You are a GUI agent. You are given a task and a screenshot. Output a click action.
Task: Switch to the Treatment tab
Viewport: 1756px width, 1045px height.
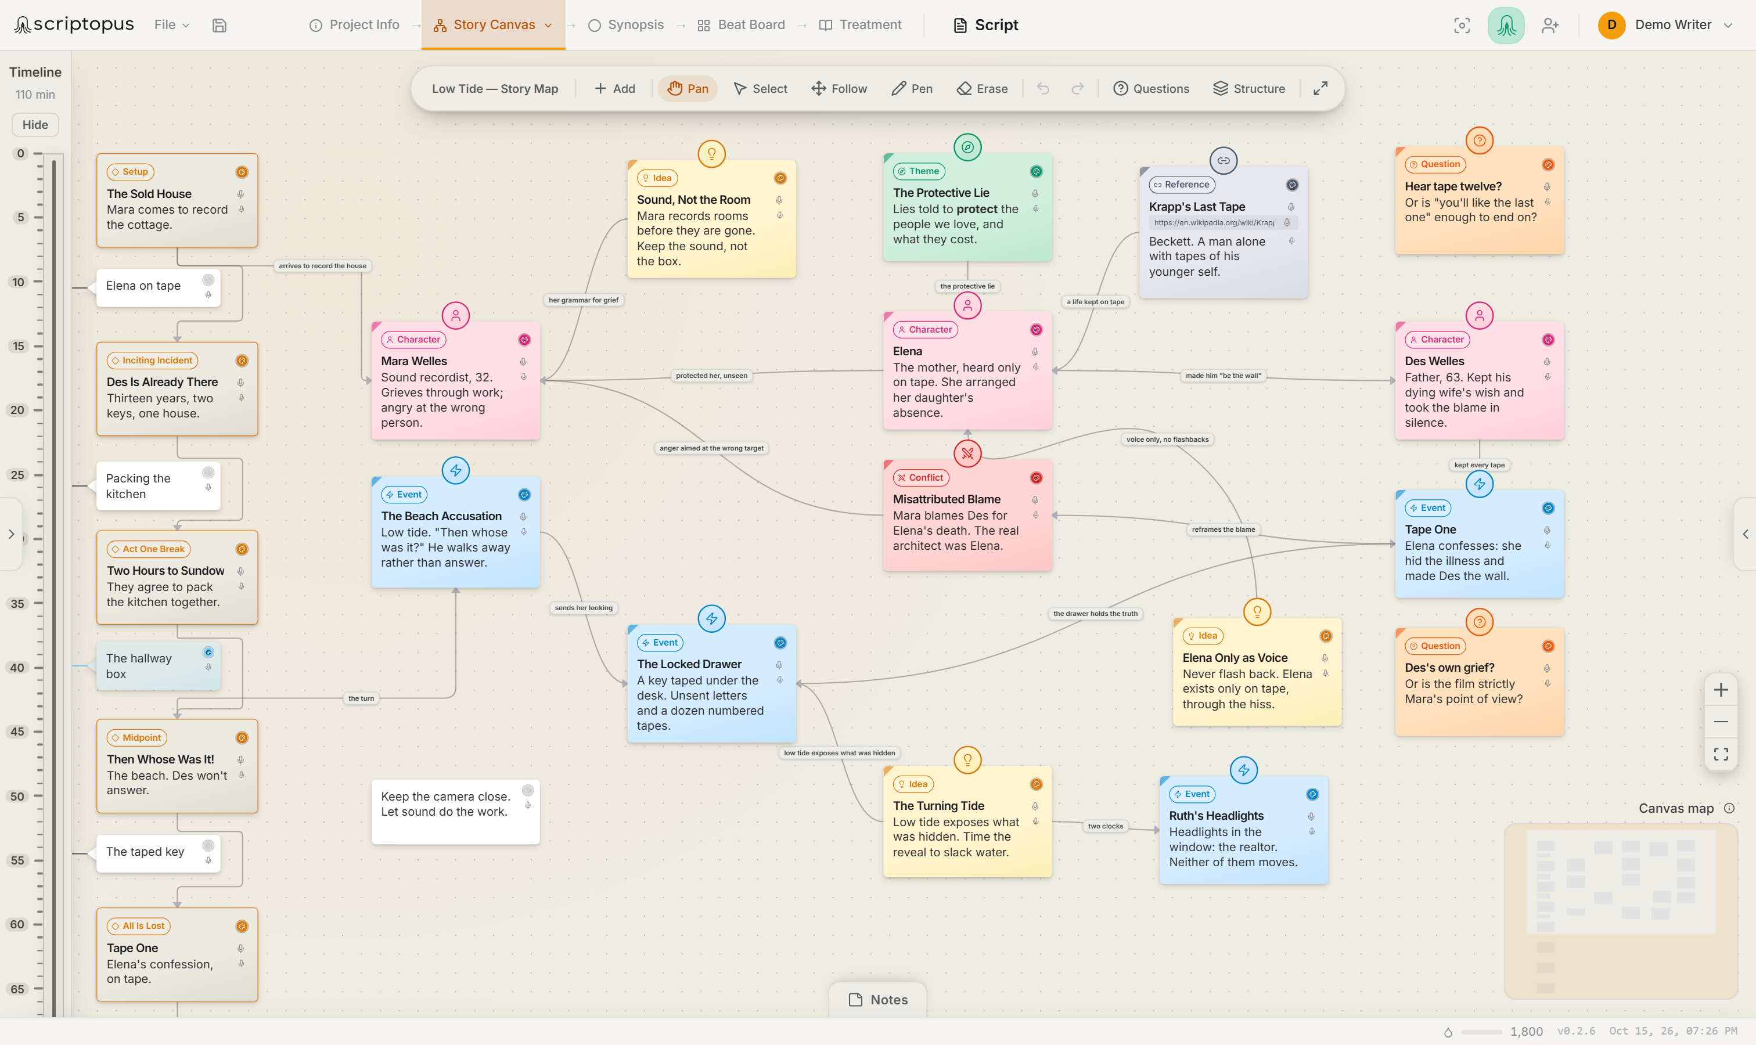click(860, 26)
